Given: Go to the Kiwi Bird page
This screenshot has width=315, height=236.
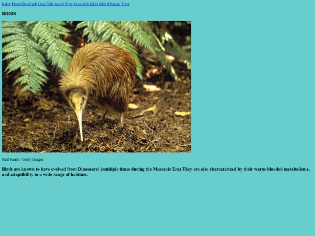Looking at the screenshot, I should pyautogui.click(x=98, y=4).
